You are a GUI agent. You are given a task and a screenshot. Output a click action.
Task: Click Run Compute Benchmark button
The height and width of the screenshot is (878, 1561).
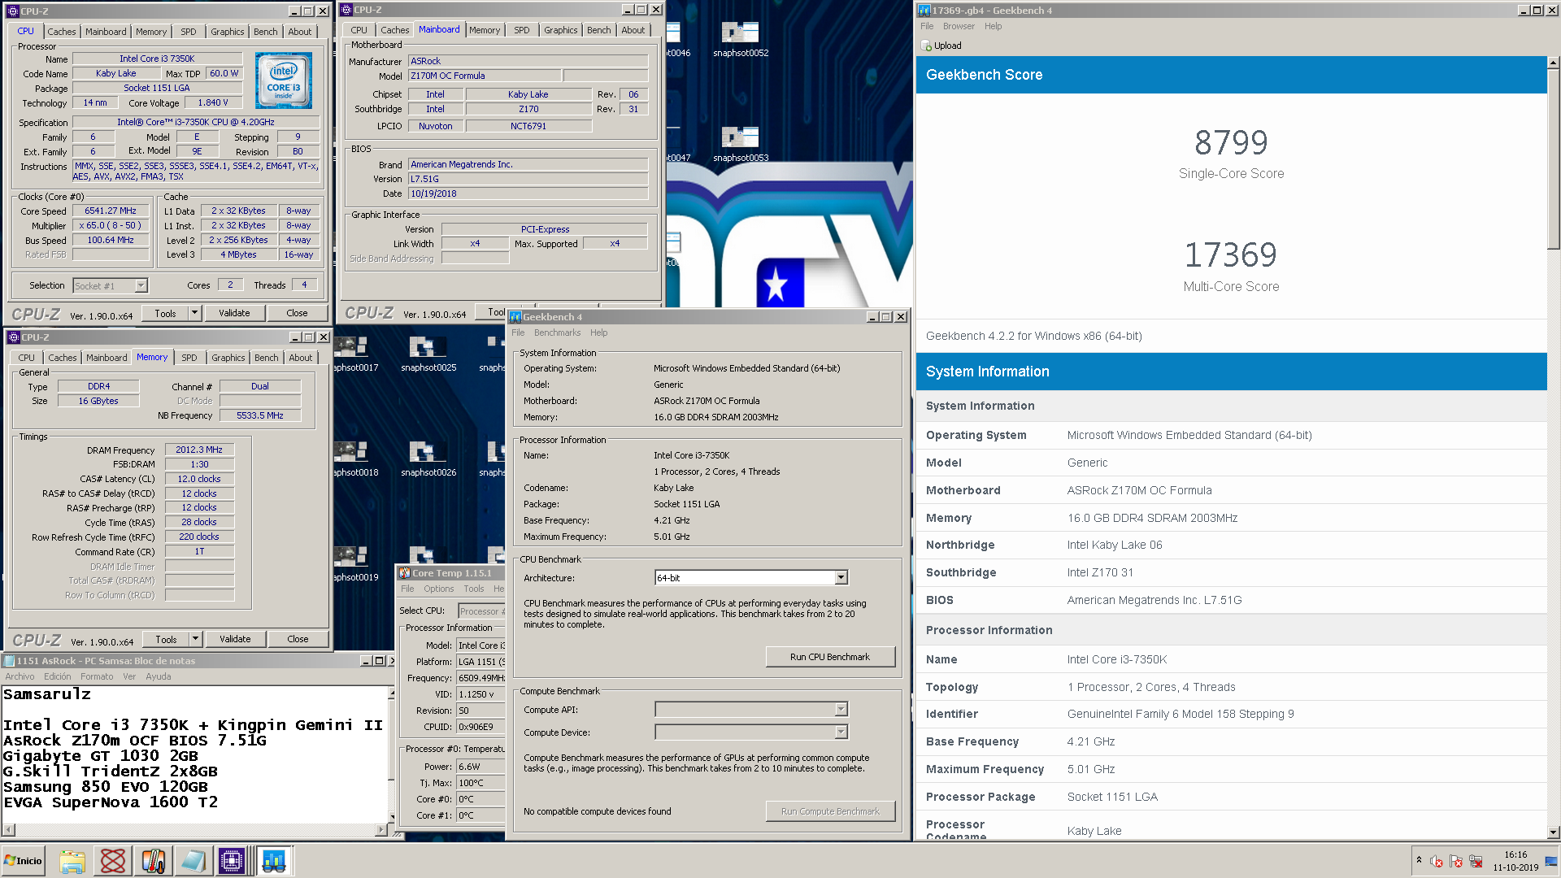(830, 811)
